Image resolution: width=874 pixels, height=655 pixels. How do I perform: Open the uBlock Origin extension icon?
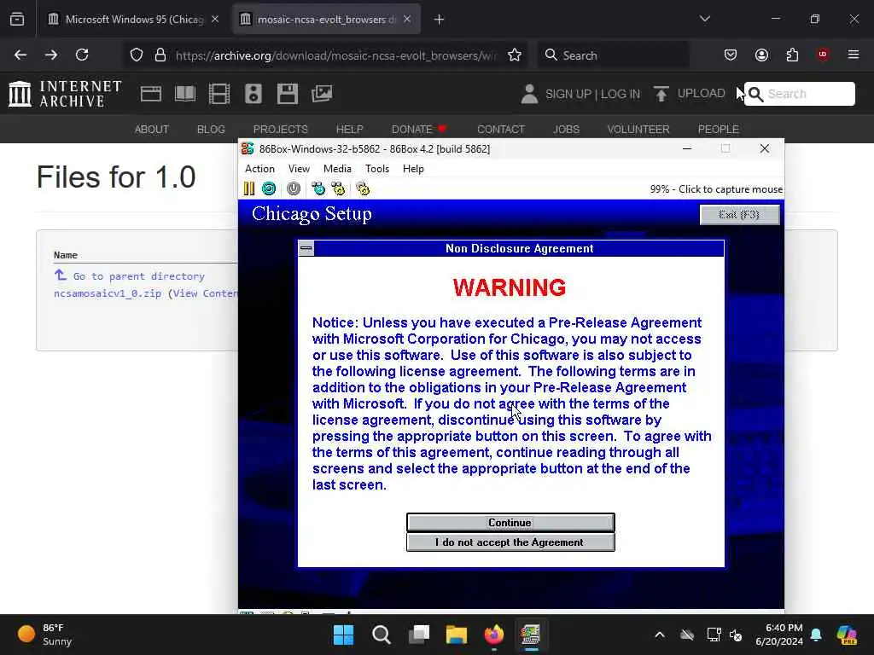pos(823,55)
